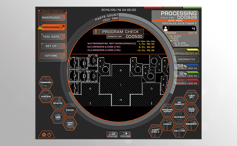Select MAINTENANCE process
The image size is (237, 146).
point(53,18)
